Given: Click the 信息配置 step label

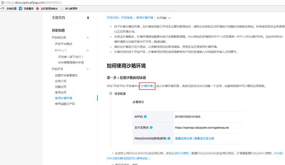Looking at the screenshot, I should (x=120, y=93).
